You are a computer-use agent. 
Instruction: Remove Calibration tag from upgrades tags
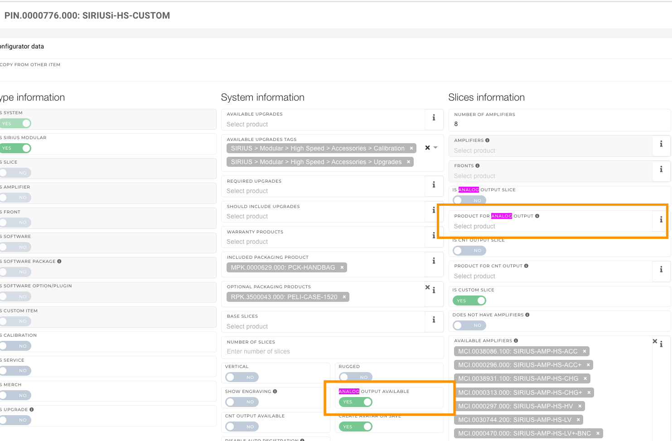pos(411,148)
